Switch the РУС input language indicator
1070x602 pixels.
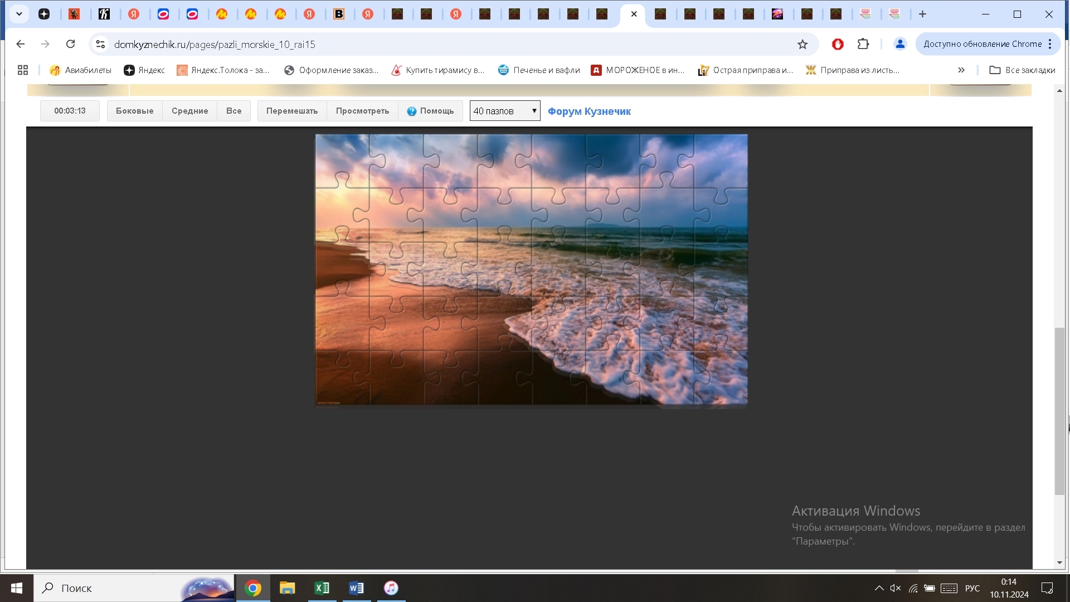972,588
